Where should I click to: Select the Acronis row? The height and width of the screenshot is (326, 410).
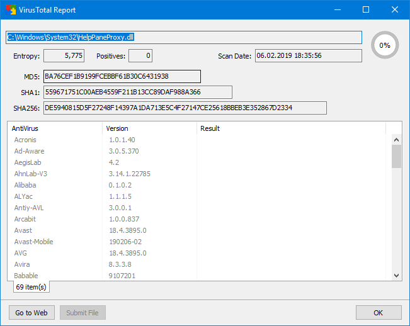pyautogui.click(x=196, y=140)
